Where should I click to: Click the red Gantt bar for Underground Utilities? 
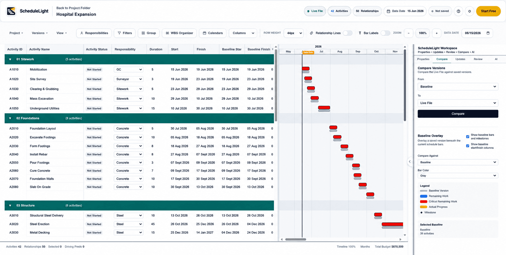click(324, 108)
